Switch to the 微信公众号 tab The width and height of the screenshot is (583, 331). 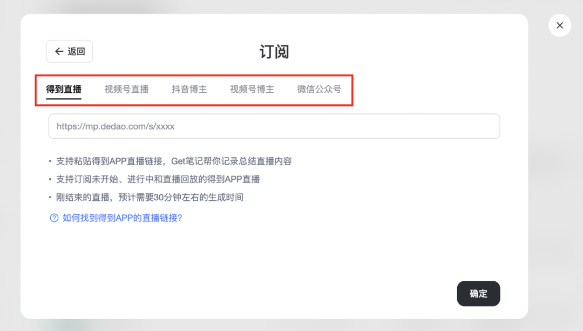tap(319, 89)
